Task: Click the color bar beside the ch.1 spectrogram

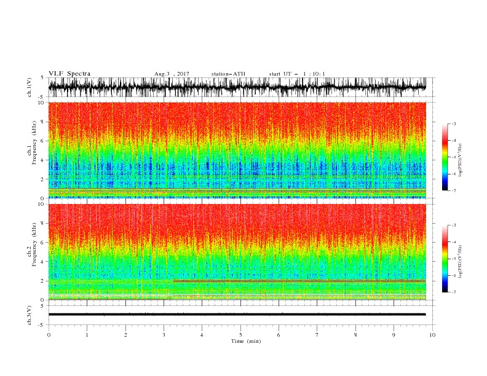Action: (x=445, y=157)
